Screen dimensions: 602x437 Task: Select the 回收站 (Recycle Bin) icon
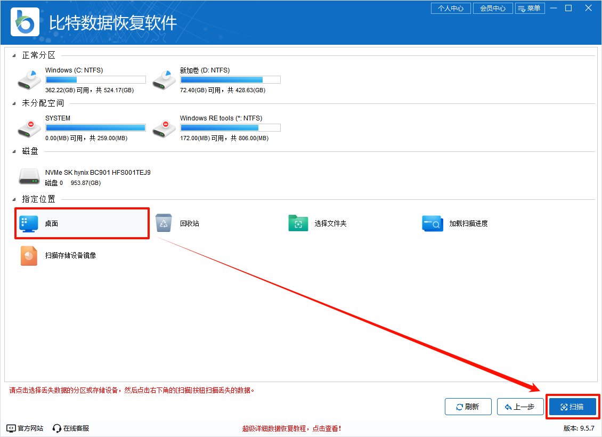coord(164,223)
